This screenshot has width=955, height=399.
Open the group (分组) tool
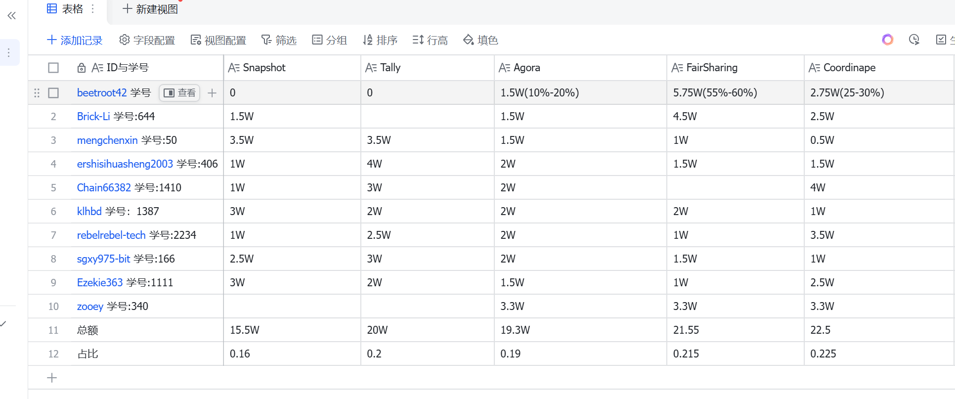pyautogui.click(x=329, y=40)
